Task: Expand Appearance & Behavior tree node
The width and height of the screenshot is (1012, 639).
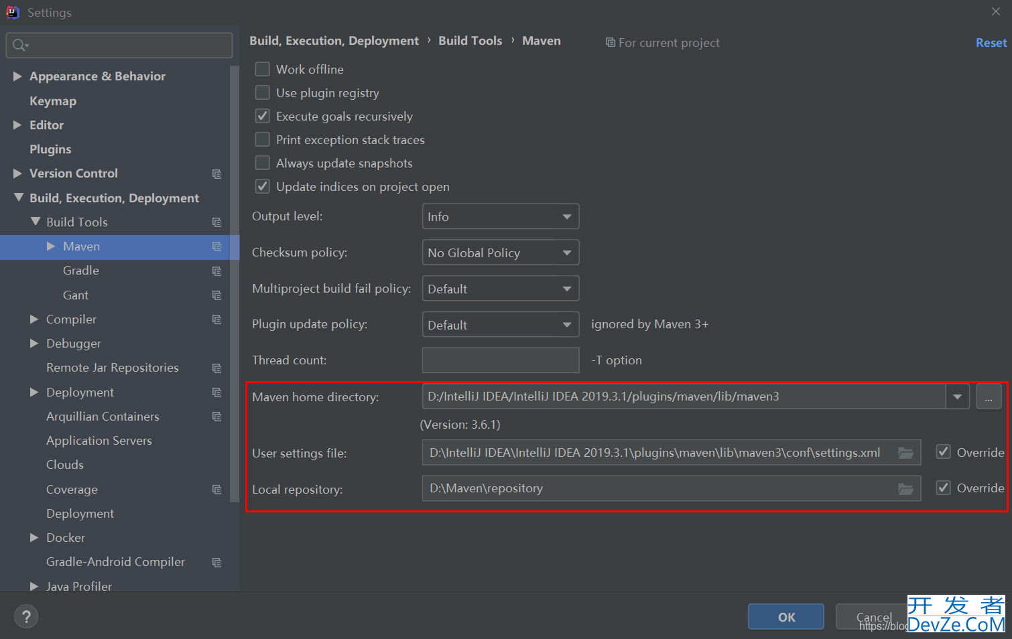Action: (x=17, y=76)
